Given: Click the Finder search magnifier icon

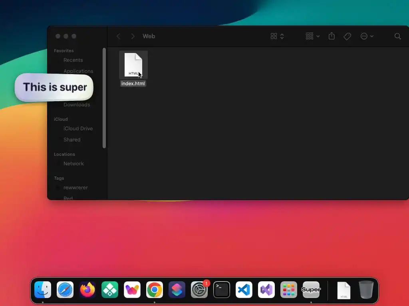Looking at the screenshot, I should 397,36.
